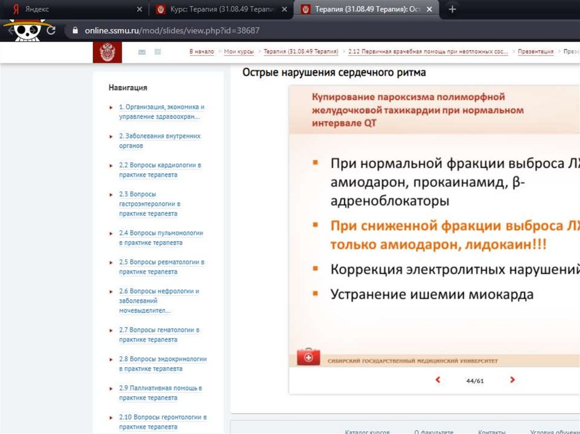Open the messages envelope icon
This screenshot has width=580, height=434.
(142, 51)
